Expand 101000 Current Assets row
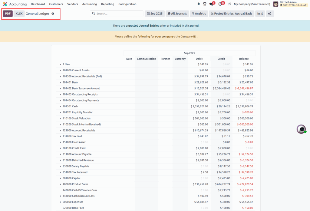The image size is (310, 211). (x=61, y=70)
